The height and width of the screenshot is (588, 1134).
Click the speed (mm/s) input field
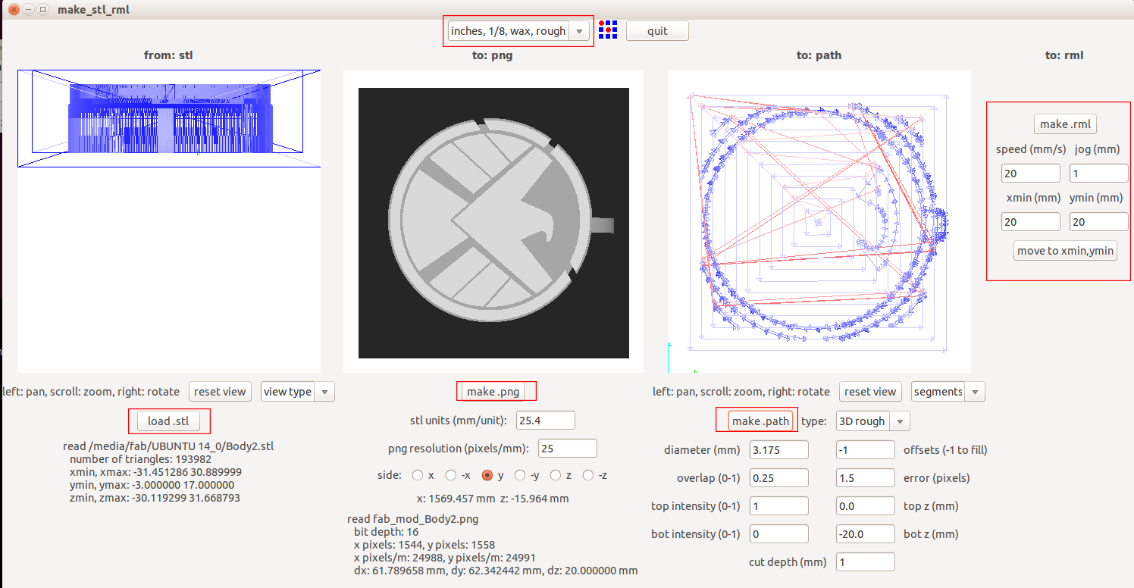pyautogui.click(x=1031, y=174)
